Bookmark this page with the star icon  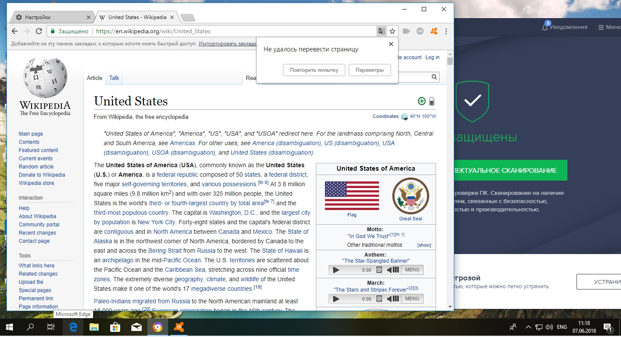tap(392, 31)
